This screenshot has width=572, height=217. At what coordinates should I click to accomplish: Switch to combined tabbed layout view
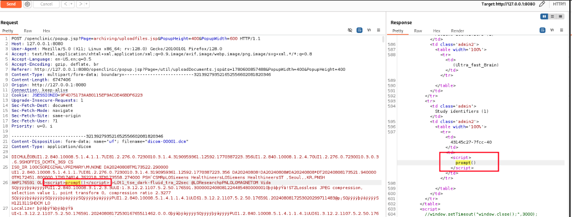[560, 16]
